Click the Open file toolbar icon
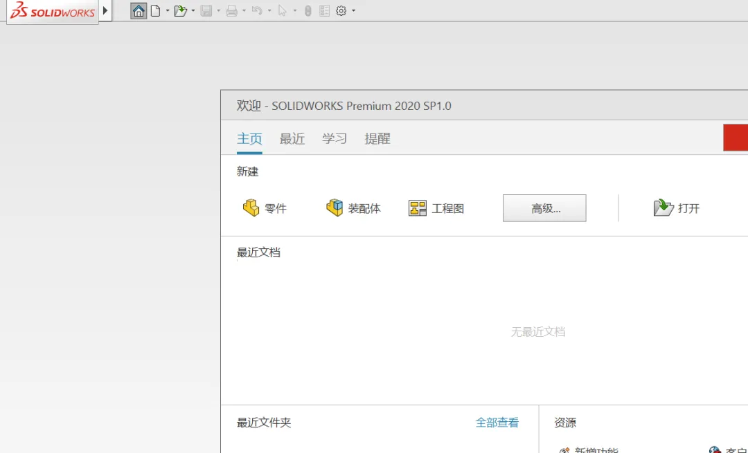This screenshot has width=748, height=453. click(x=180, y=10)
